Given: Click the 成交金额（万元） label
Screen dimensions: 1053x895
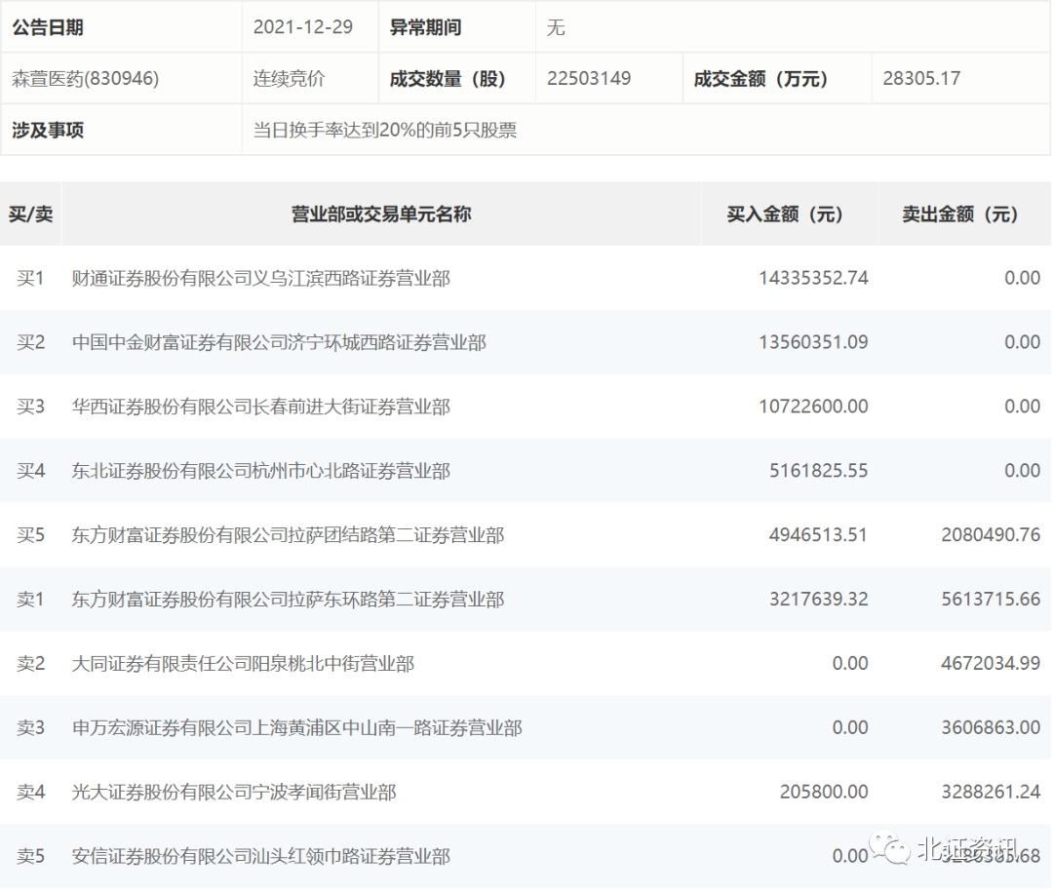Looking at the screenshot, I should pos(760,79).
